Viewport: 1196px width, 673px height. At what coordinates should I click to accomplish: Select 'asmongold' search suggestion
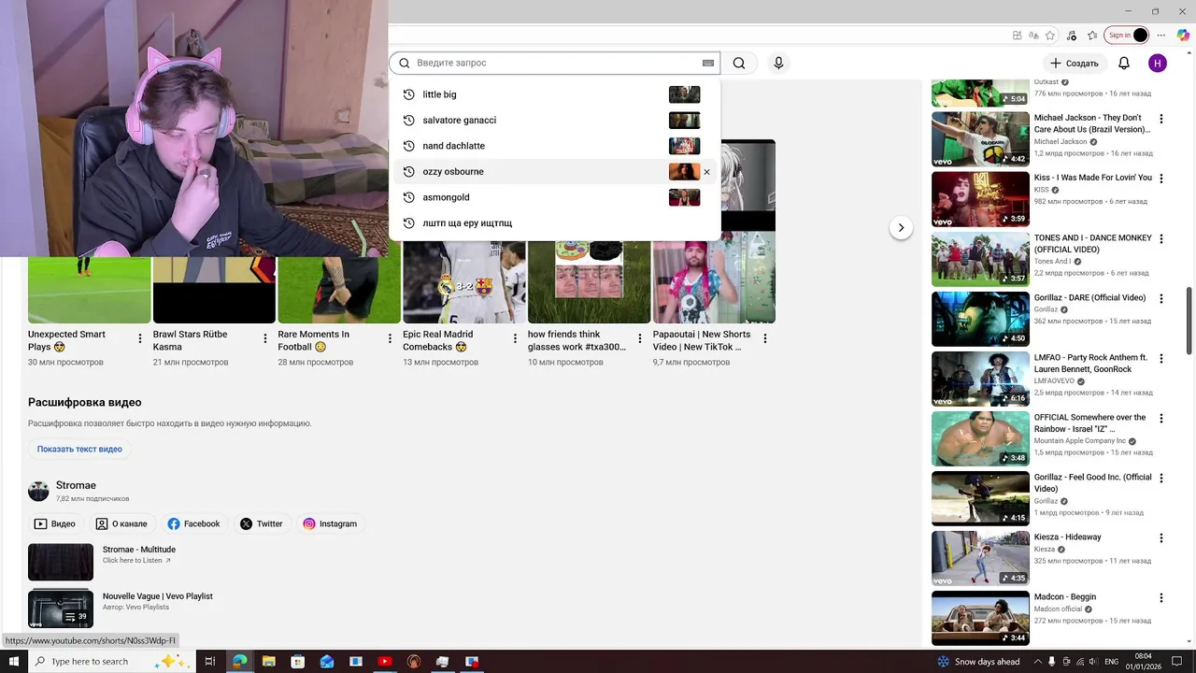(x=555, y=197)
